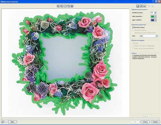Select the Zoom In magnifier tool
Screen dimensions: 161x125
(58, 6)
